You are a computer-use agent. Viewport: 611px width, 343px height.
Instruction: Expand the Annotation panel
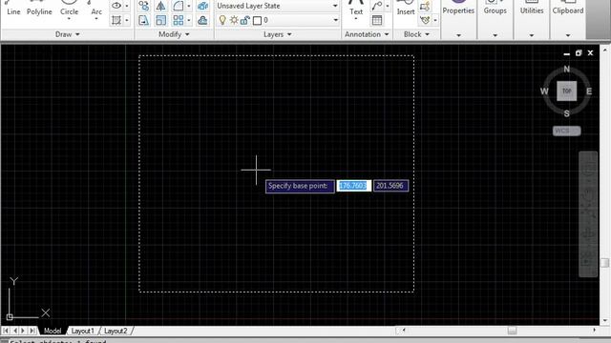pos(367,34)
